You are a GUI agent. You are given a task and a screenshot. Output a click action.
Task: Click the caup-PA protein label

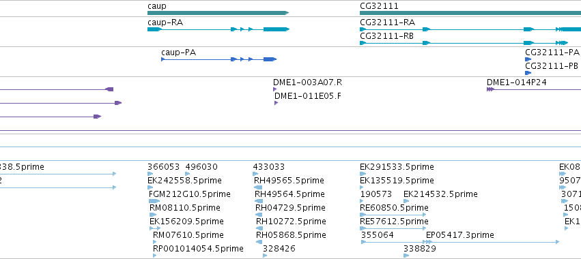pyautogui.click(x=179, y=52)
